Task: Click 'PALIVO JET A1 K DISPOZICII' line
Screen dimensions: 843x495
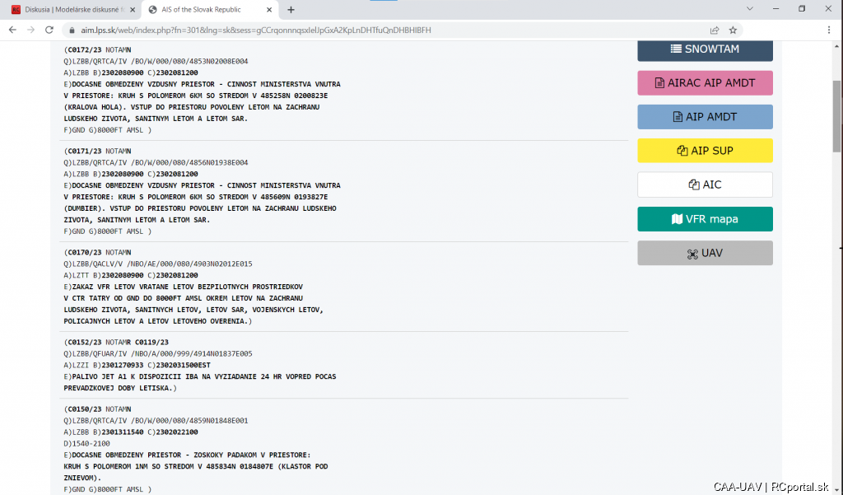Action: point(200,376)
